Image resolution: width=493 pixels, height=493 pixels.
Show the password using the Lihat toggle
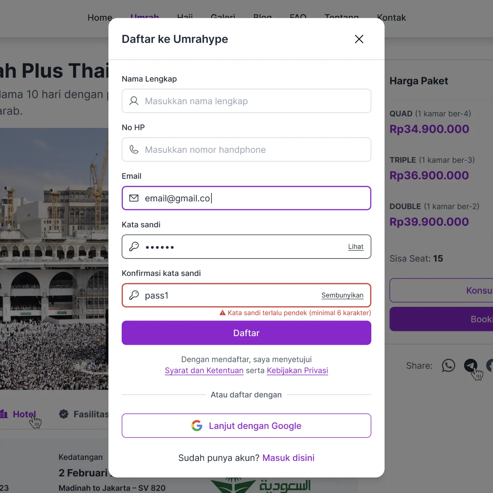point(355,246)
